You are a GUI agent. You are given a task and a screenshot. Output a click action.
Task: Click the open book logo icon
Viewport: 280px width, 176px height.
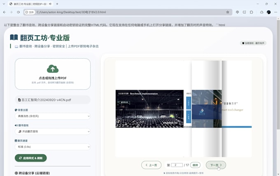(14, 37)
